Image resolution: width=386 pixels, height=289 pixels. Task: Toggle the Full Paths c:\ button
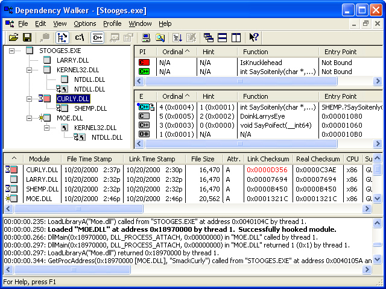click(79, 37)
